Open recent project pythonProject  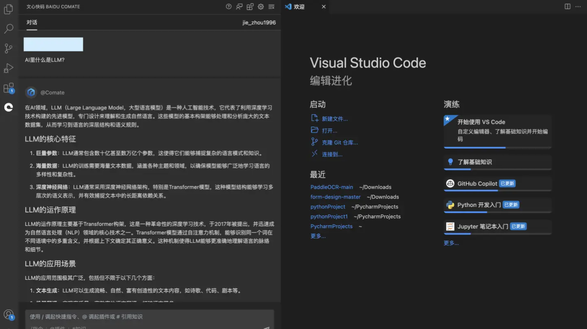(x=328, y=207)
